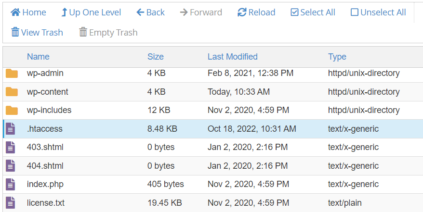
Task: Click the wp-admin folder icon
Action: (12, 74)
